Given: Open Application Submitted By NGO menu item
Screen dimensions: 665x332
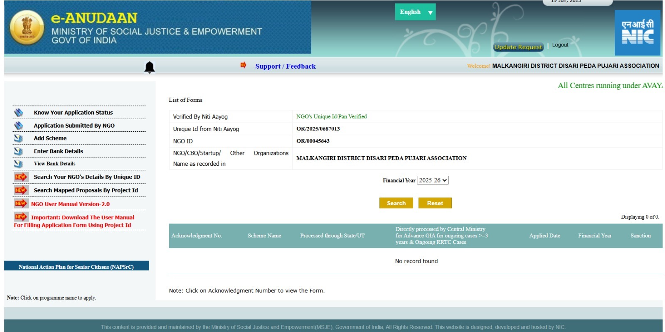Looking at the screenshot, I should coord(74,125).
